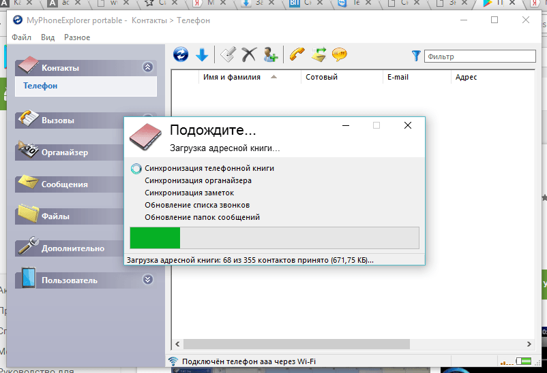Open the Файл menu

click(x=21, y=37)
